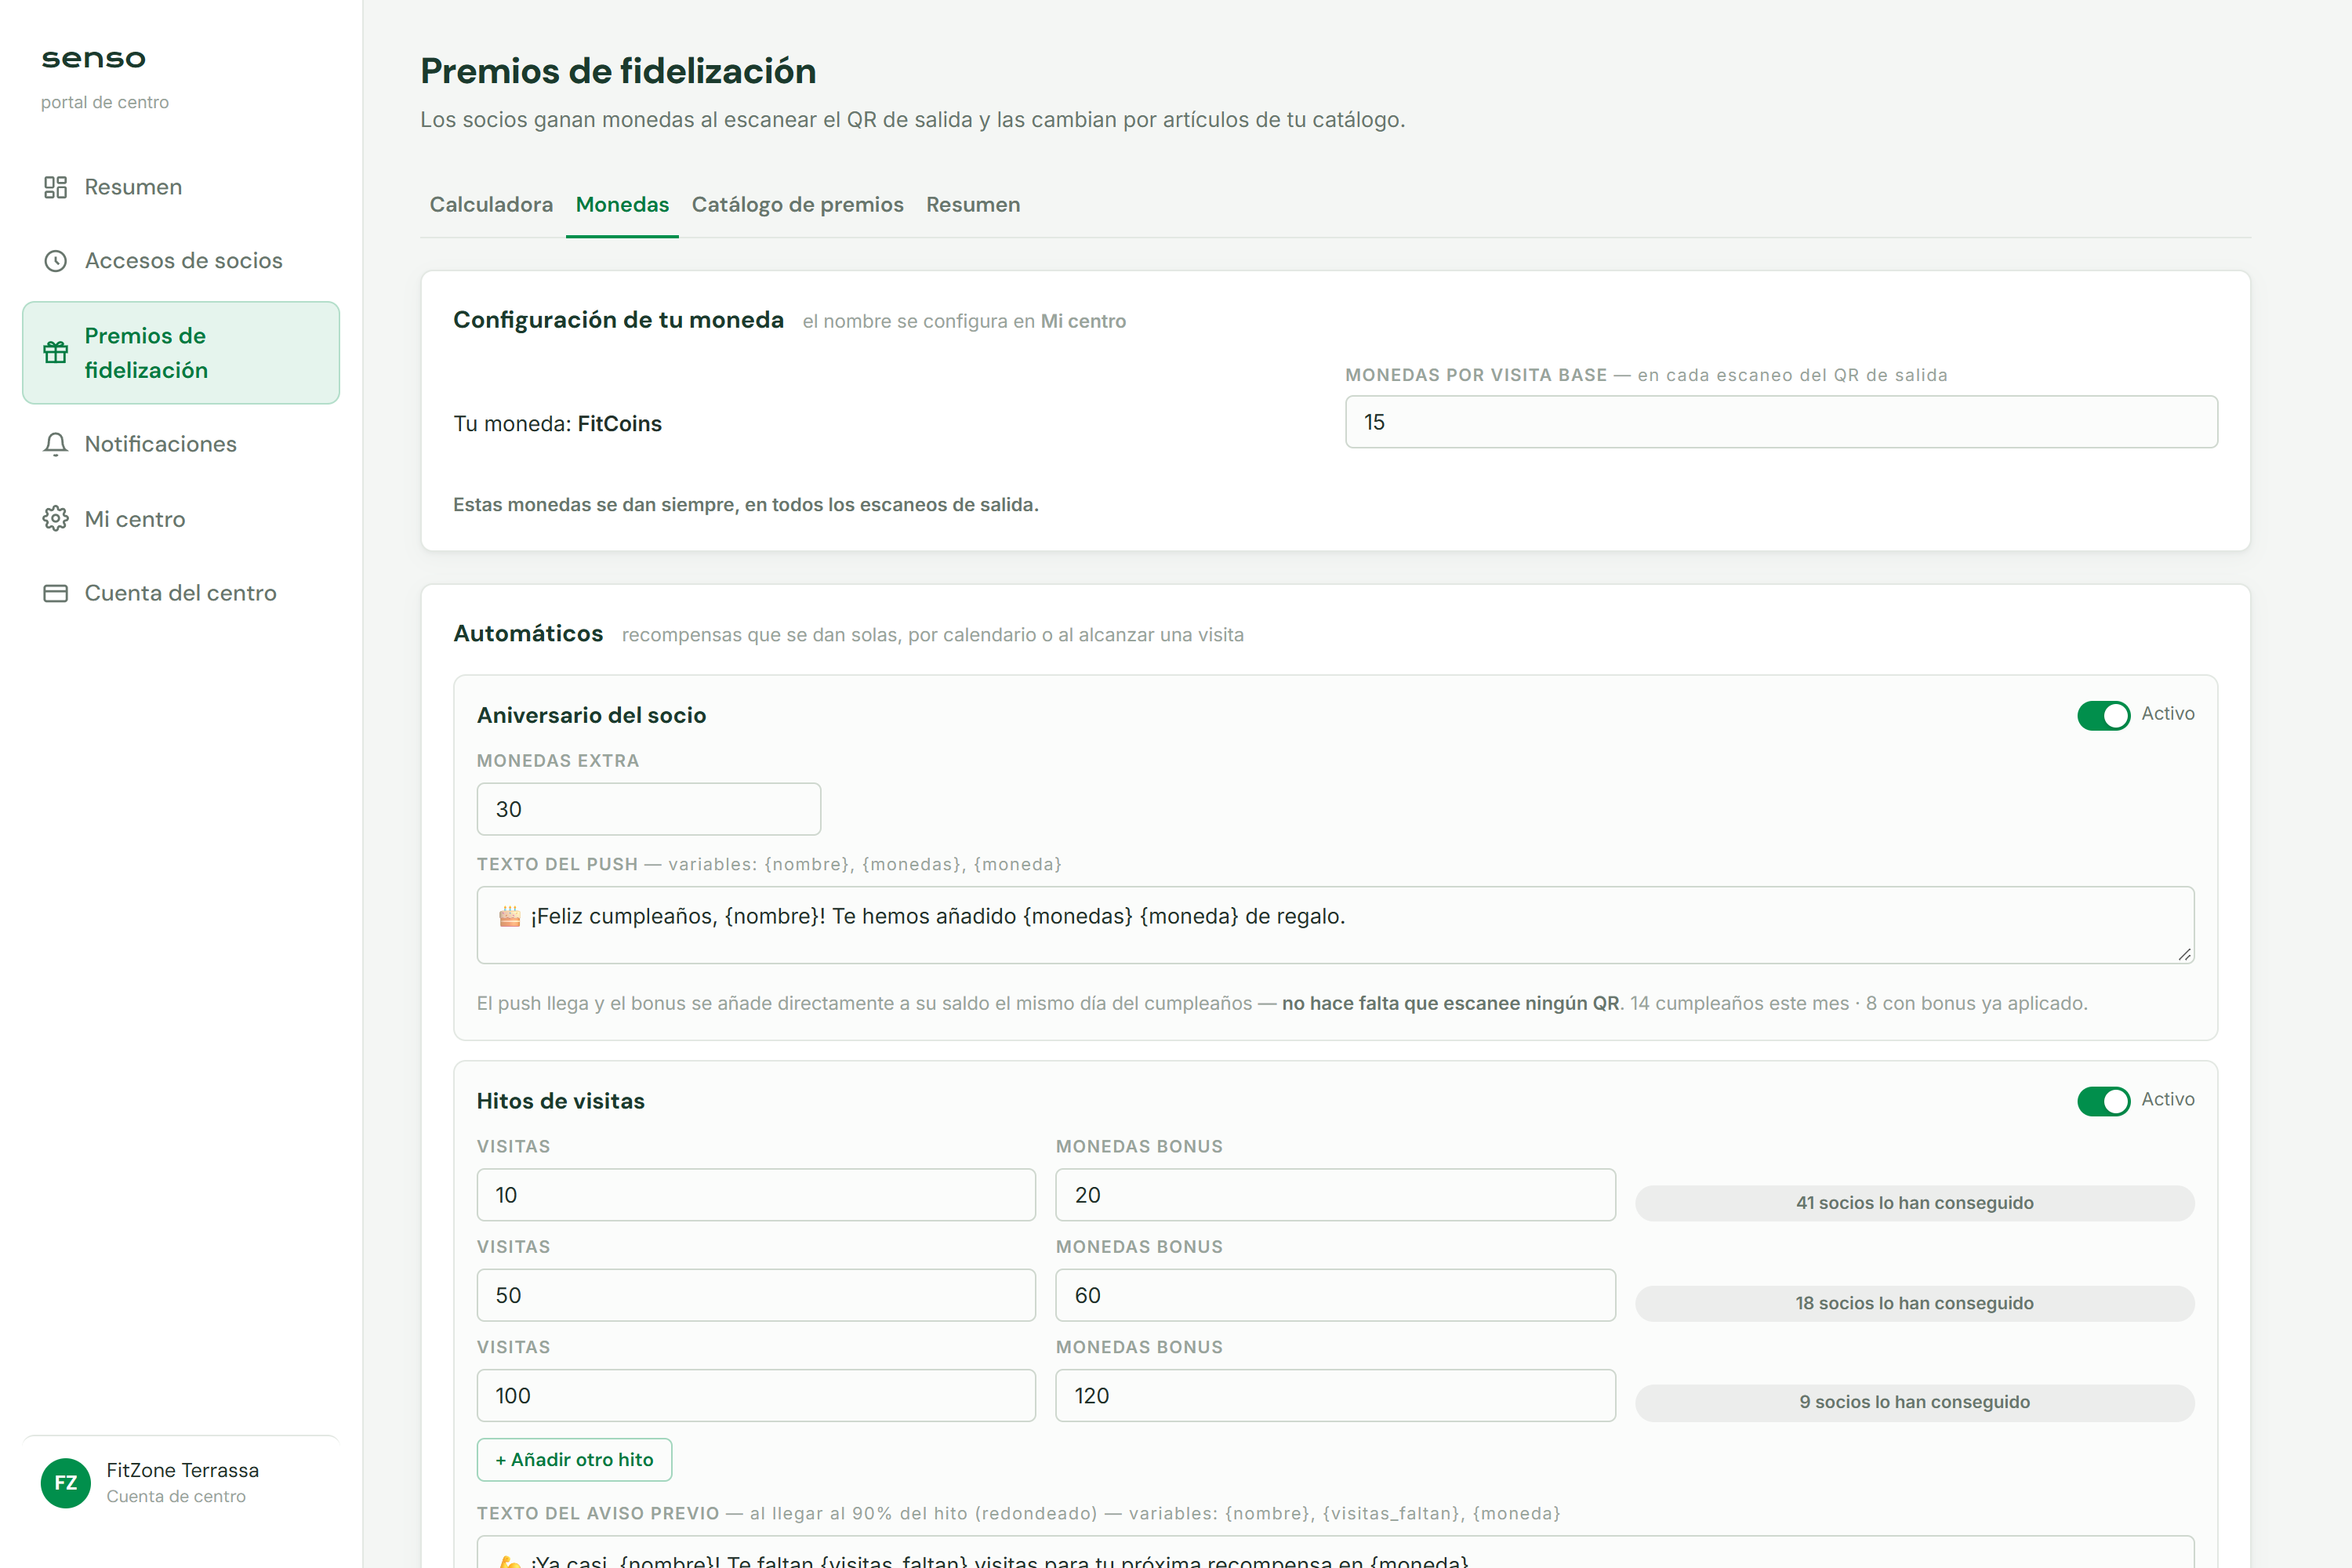Click the Monedas bonus field containing 120
This screenshot has width=2352, height=1568.
pos(1335,1396)
